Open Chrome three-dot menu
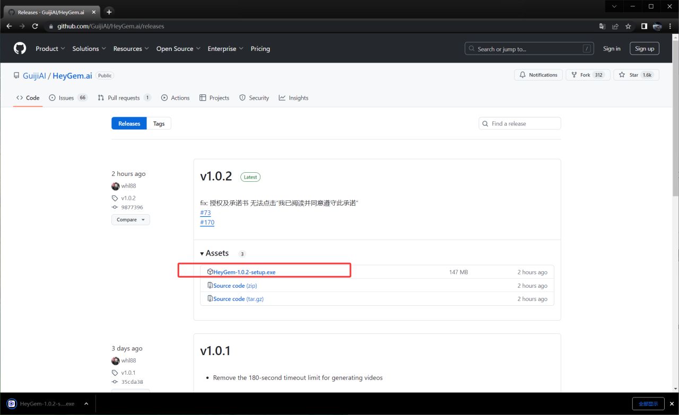This screenshot has height=415, width=679. click(671, 26)
